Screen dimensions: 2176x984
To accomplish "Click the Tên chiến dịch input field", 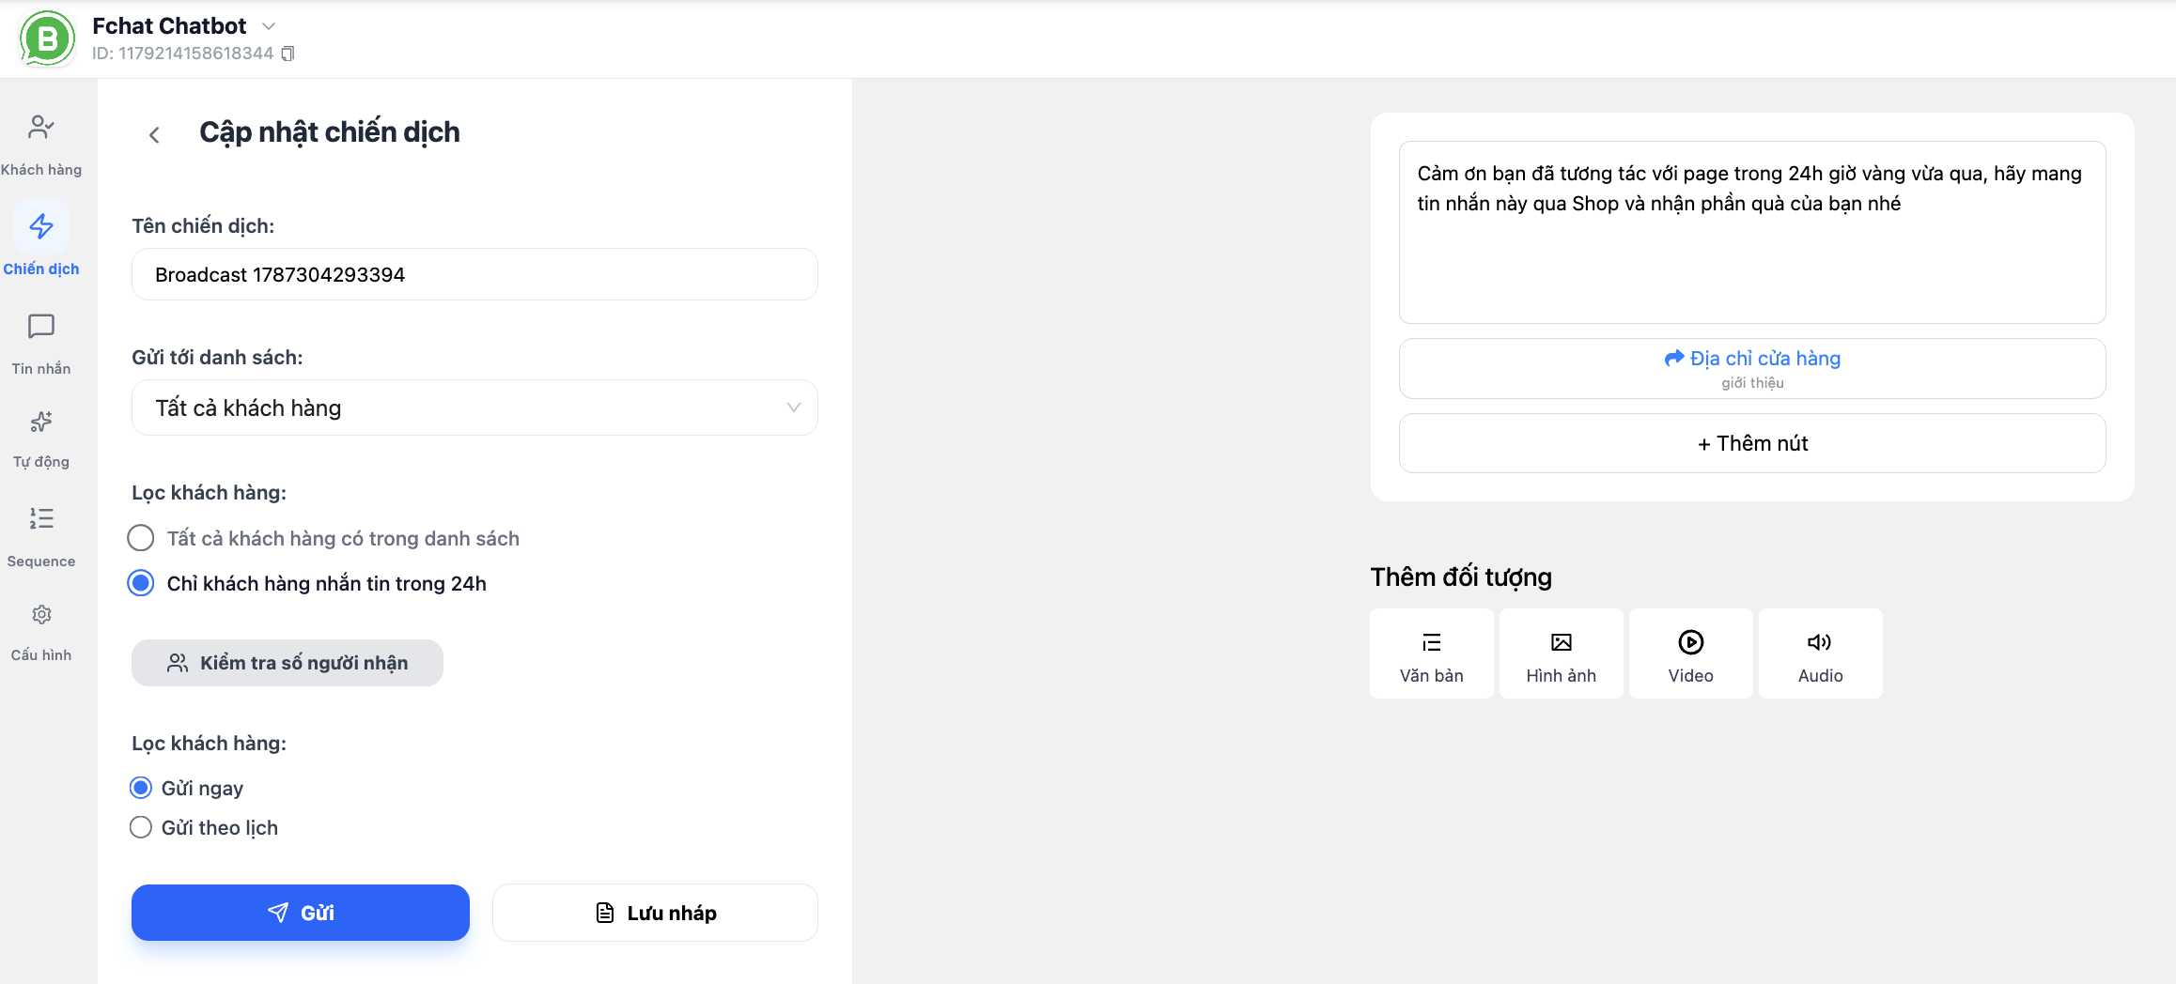I will click(x=474, y=274).
